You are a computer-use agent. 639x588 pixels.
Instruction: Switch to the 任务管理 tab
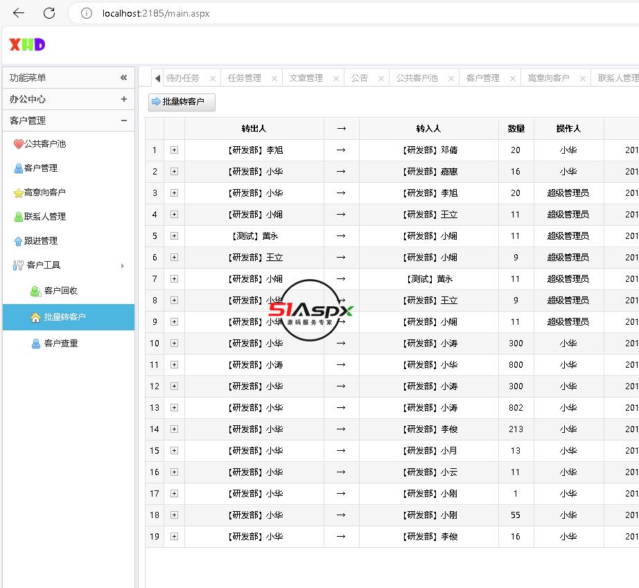click(x=244, y=78)
